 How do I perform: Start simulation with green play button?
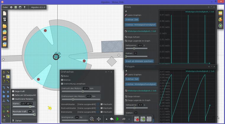click(x=118, y=119)
